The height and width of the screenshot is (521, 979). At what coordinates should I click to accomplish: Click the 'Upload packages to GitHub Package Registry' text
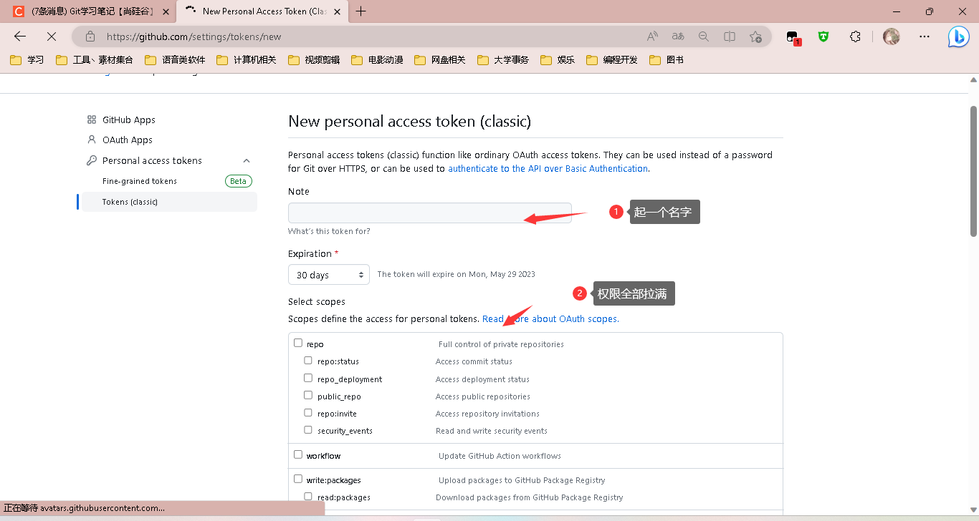tap(522, 480)
